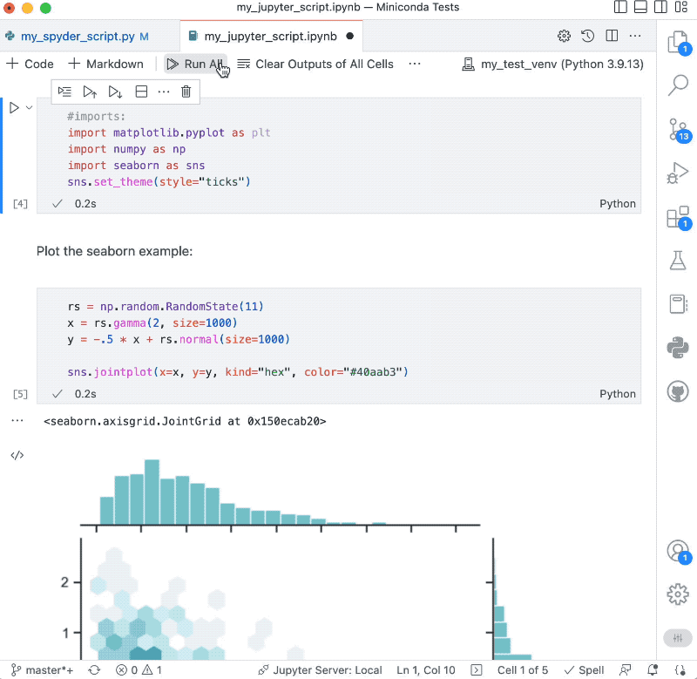Image resolution: width=697 pixels, height=679 pixels.
Task: Open the feedback icon in status bar
Action: [x=626, y=670]
